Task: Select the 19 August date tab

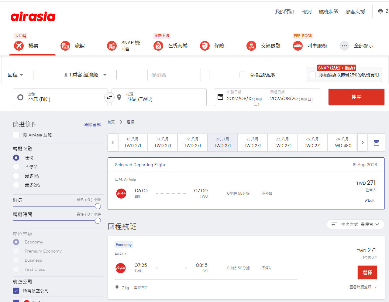Action: [193, 143]
